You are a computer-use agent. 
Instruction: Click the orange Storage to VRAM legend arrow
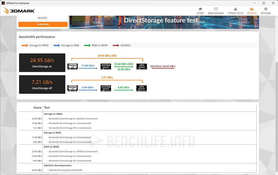tap(25, 45)
